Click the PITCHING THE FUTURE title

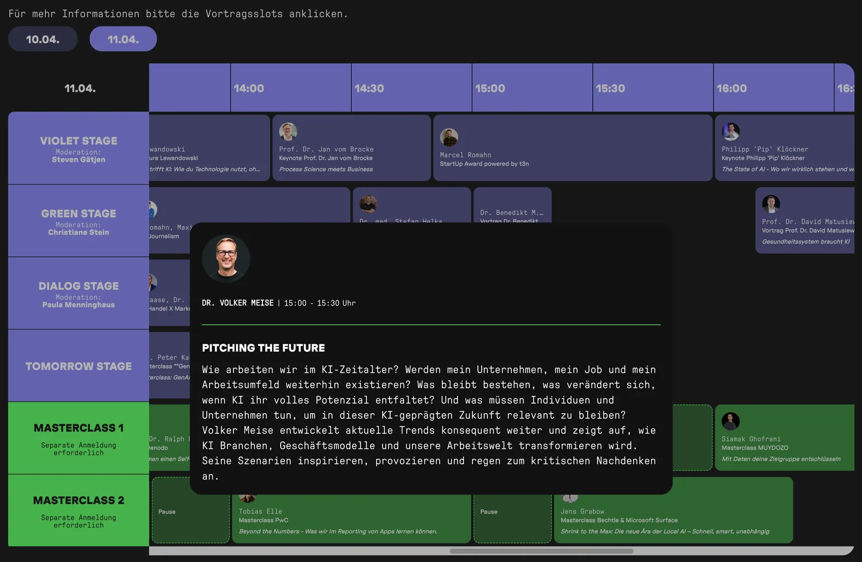[x=263, y=348]
